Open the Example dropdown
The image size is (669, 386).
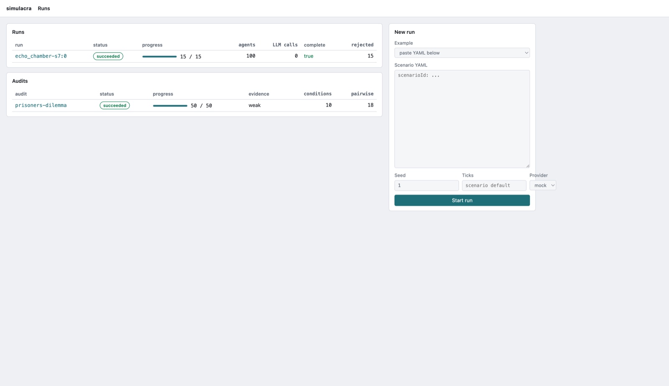click(462, 53)
